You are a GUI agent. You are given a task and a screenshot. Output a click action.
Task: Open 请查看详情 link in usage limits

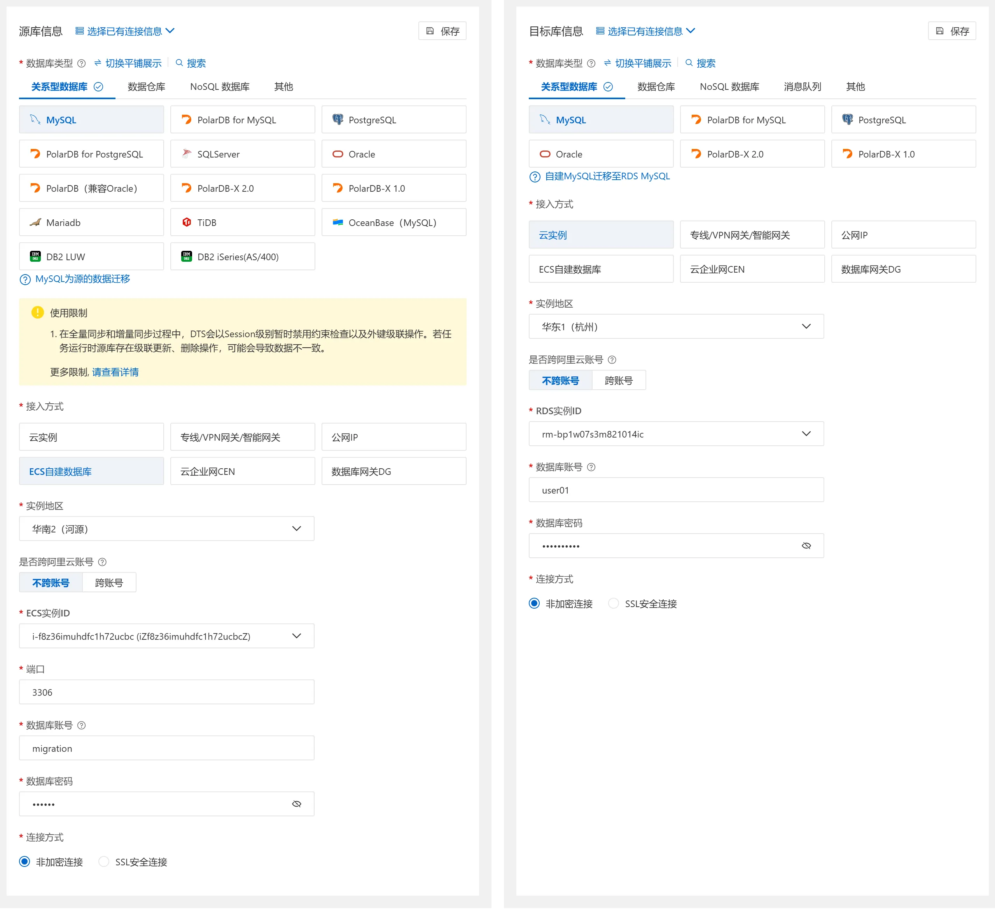click(115, 372)
